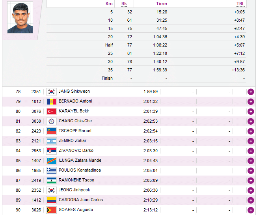257x215 pixels.
Task: Select the TBL column header
Action: [240, 4]
